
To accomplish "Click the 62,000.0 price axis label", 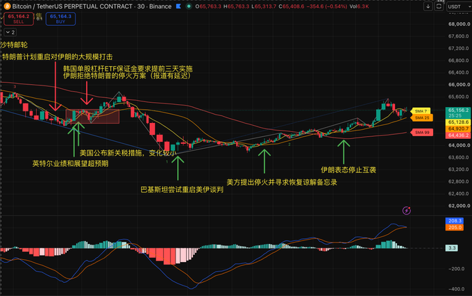I will click(458, 206).
